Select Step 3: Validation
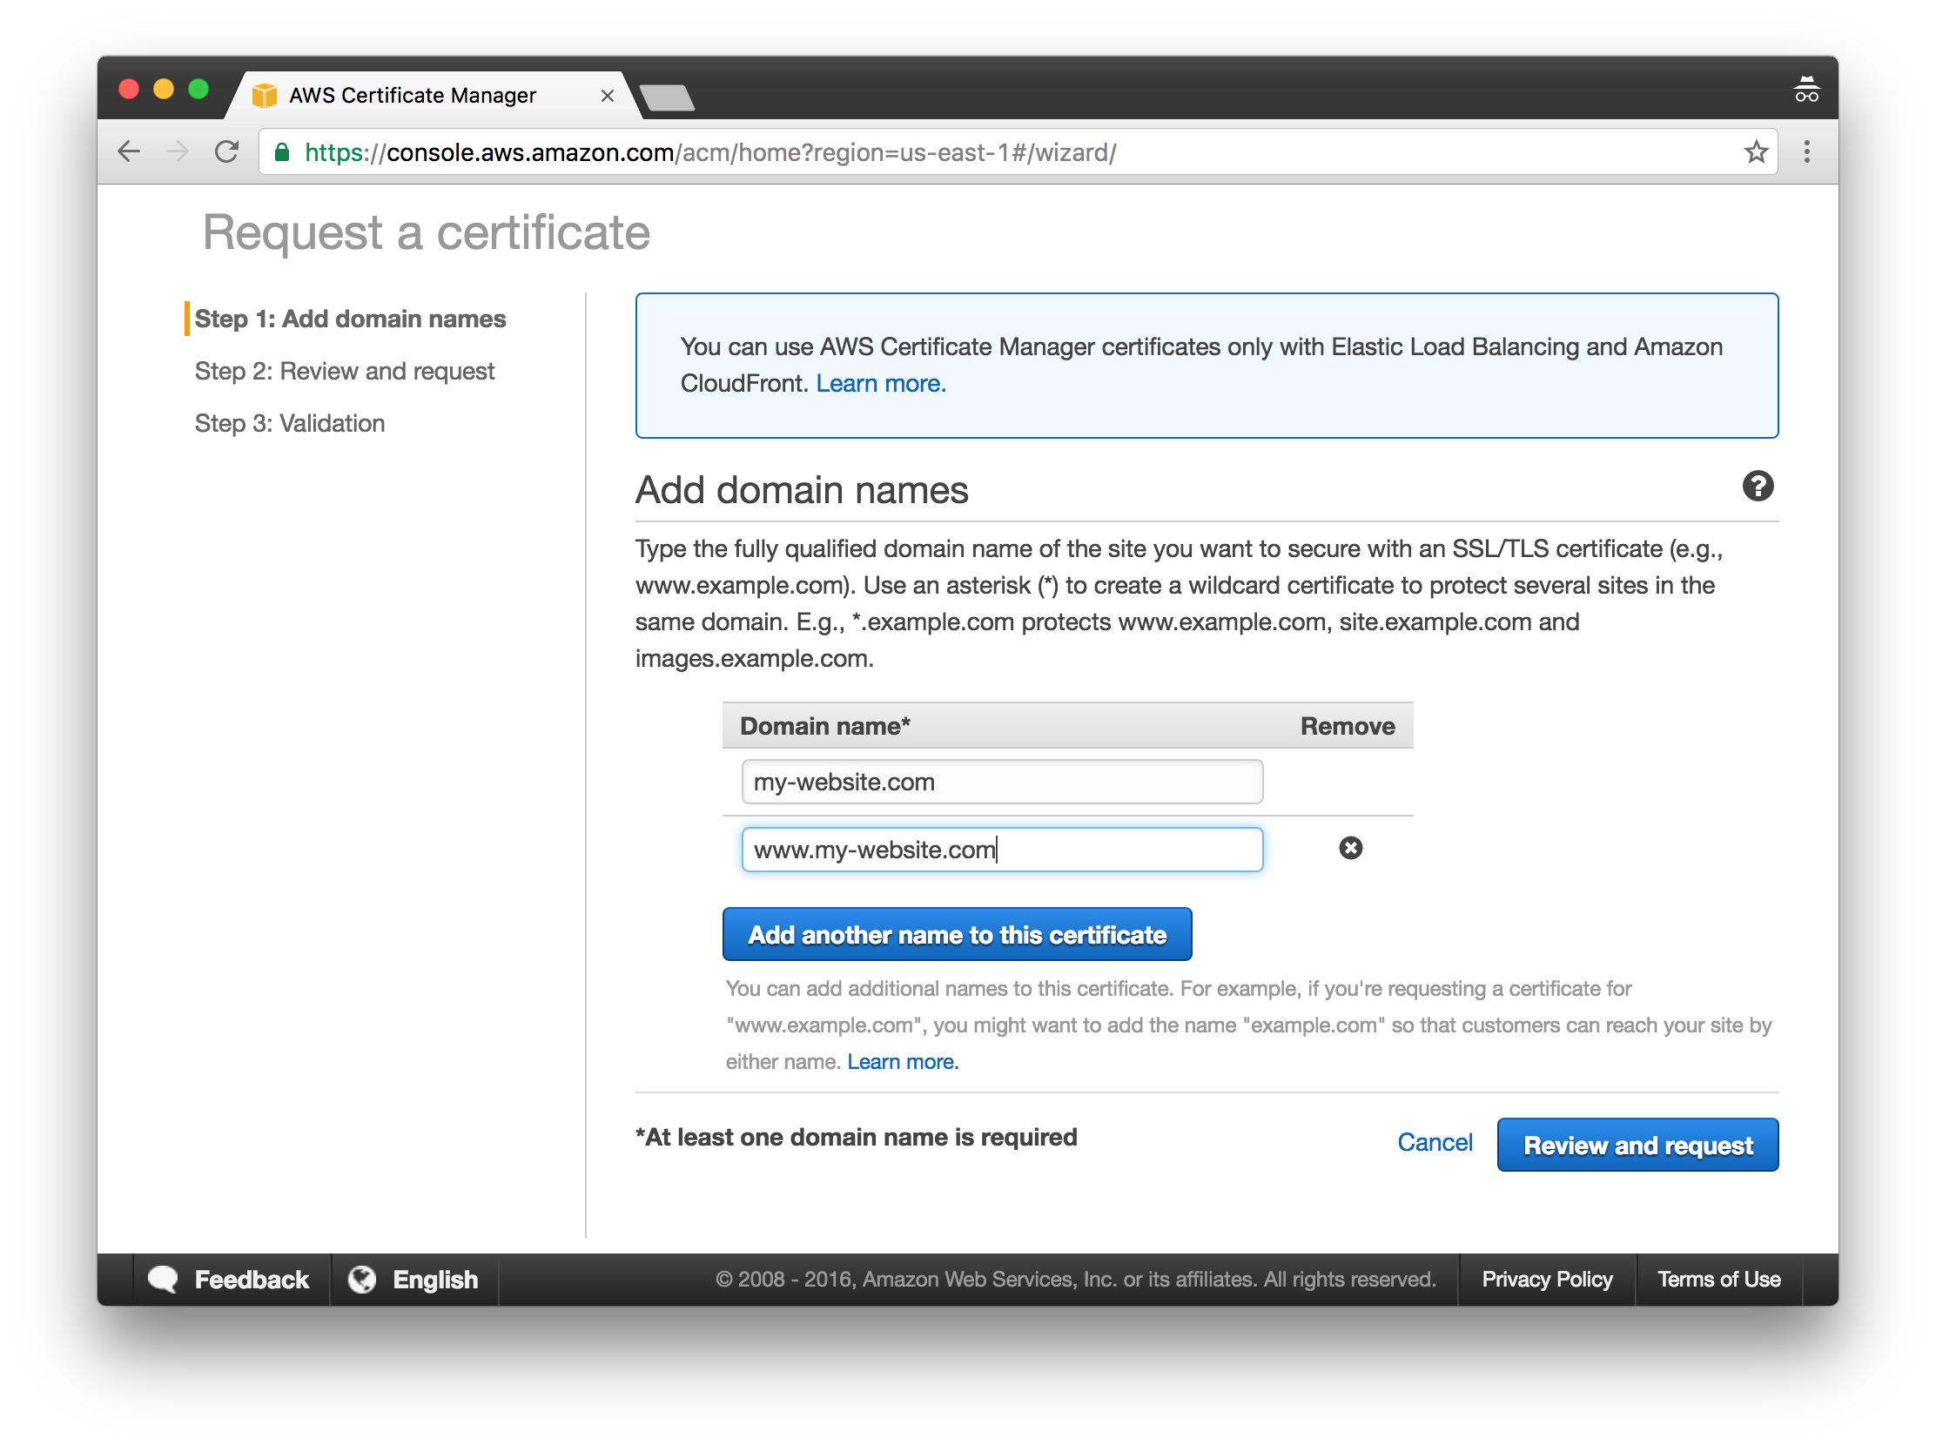 click(x=288, y=422)
